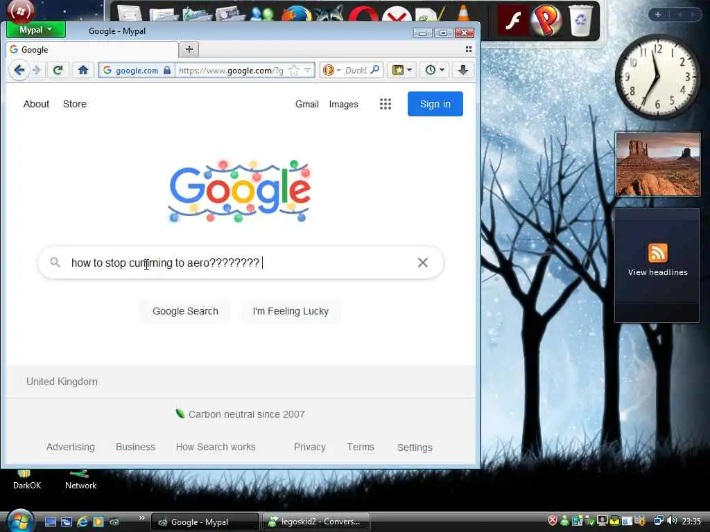Click the Google Search button
Viewport: 710px width, 532px height.
click(x=185, y=311)
